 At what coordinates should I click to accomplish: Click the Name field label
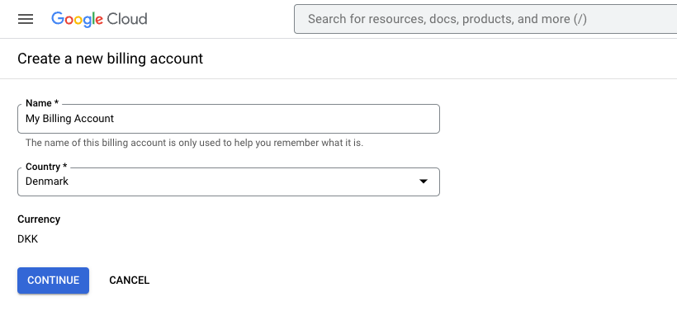click(x=39, y=103)
